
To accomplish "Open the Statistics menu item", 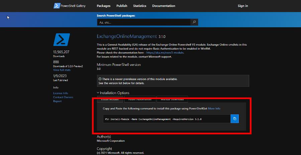I will pyautogui.click(x=139, y=6).
